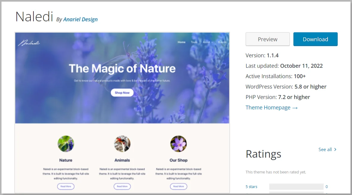
Task: Click the Active Installations 100+ text
Action: [276, 76]
